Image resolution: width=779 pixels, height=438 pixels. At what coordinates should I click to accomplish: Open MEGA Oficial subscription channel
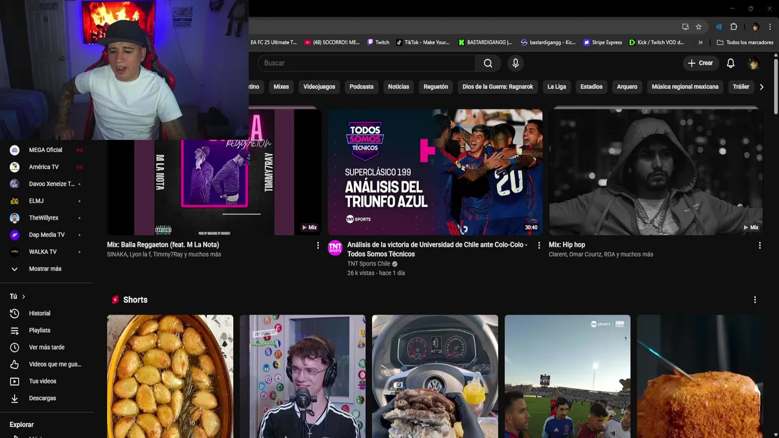(x=47, y=150)
